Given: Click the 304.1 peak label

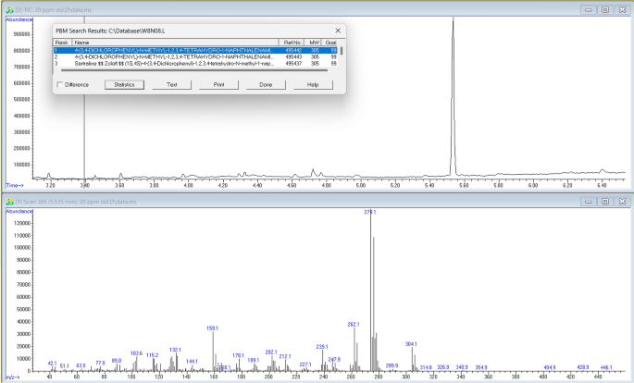Looking at the screenshot, I should (x=411, y=344).
